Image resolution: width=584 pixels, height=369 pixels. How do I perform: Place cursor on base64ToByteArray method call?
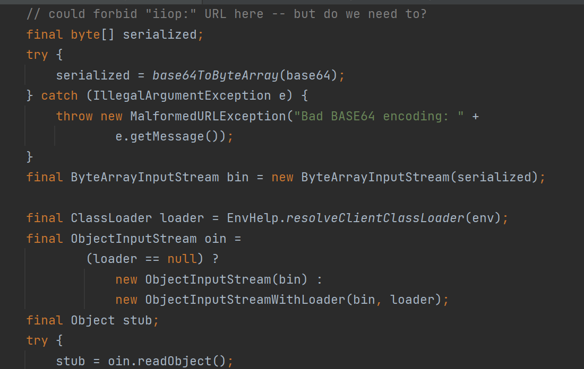click(x=215, y=75)
